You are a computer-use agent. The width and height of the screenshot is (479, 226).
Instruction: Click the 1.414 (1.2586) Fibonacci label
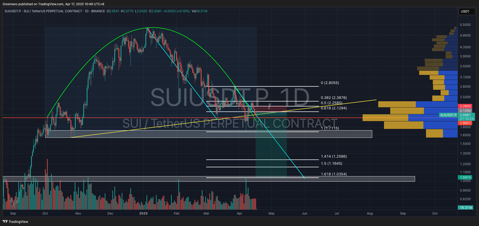pos(334,156)
